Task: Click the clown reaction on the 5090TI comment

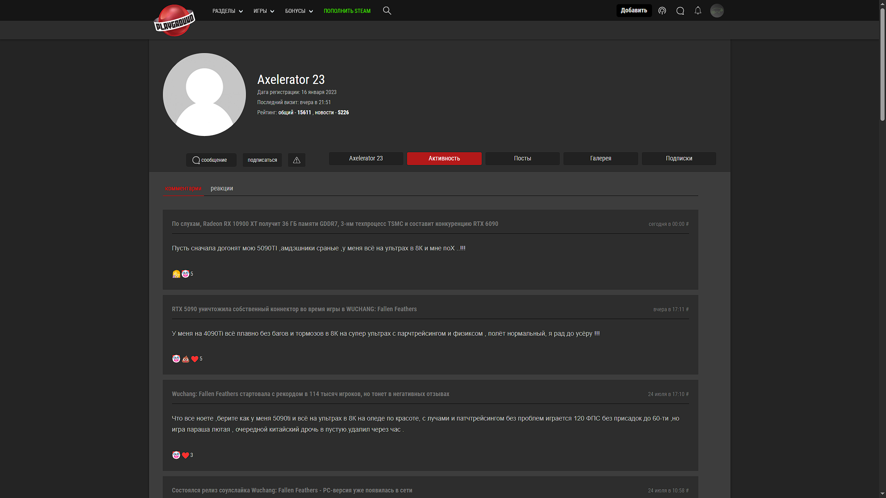Action: 186,274
